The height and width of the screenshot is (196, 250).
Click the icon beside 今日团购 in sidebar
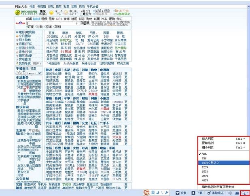[17, 36]
